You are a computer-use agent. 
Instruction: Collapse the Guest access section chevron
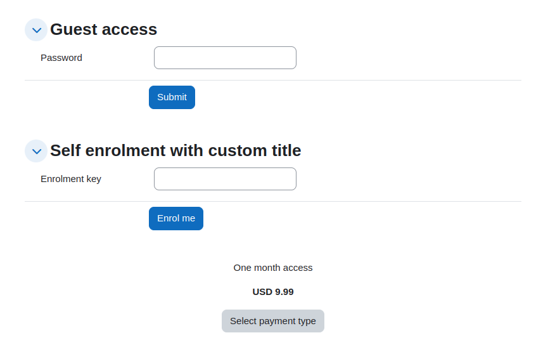pyautogui.click(x=36, y=30)
